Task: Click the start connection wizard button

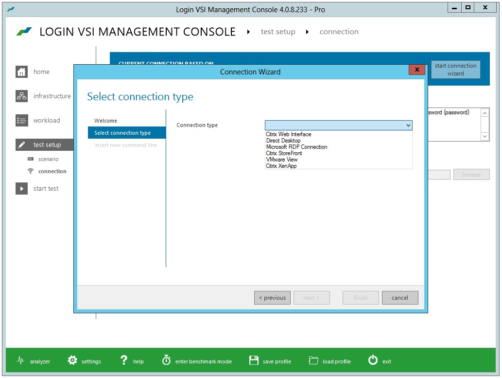Action: click(455, 70)
